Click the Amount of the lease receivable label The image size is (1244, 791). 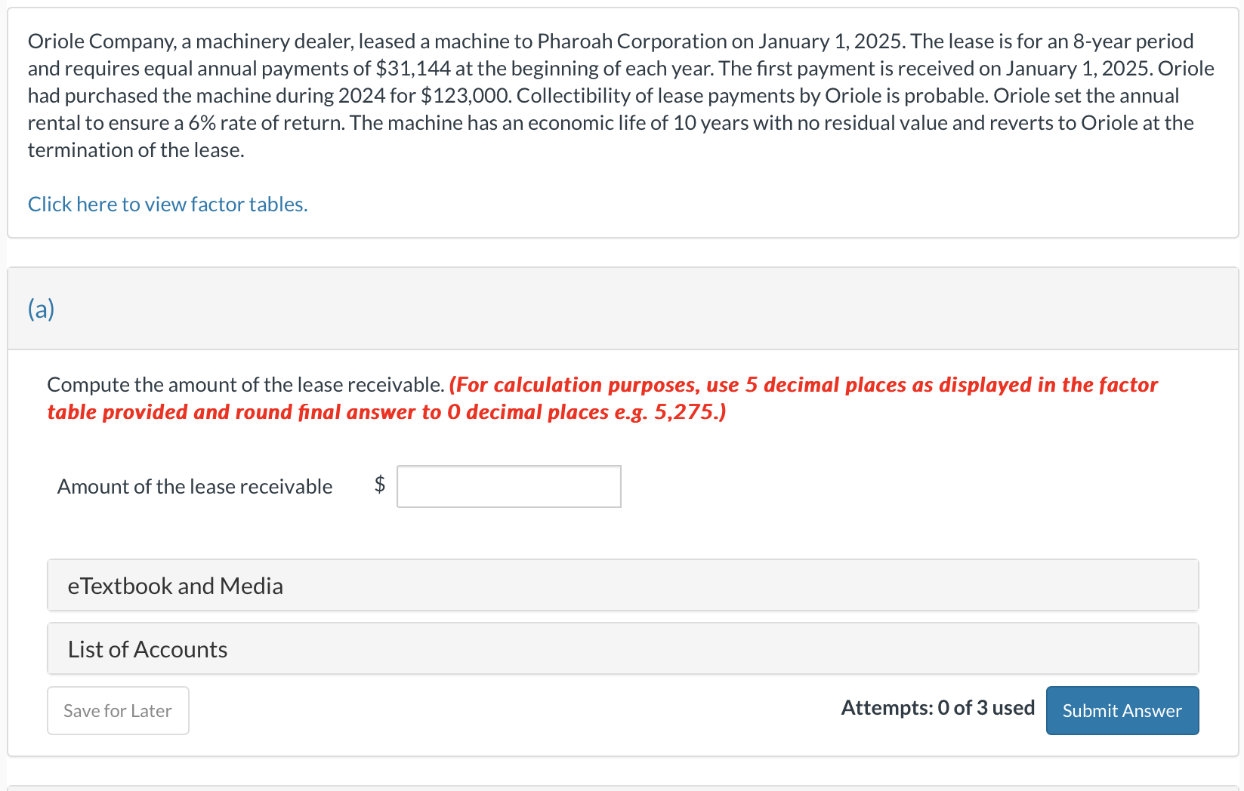195,486
